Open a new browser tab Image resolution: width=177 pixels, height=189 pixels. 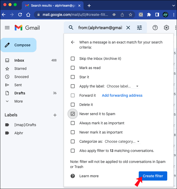pos(89,6)
